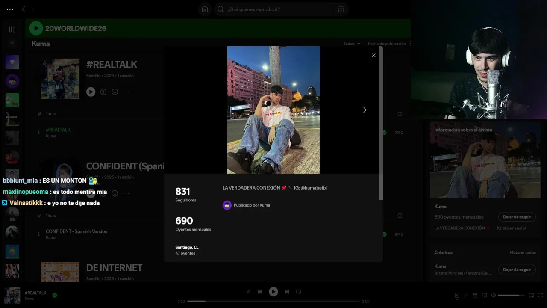The image size is (547, 308).
Task: Play 20WORLDWIDE26 with the green play button
Action: coord(36,28)
